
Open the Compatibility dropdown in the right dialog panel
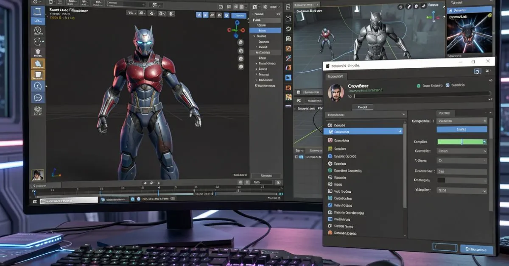(x=461, y=120)
